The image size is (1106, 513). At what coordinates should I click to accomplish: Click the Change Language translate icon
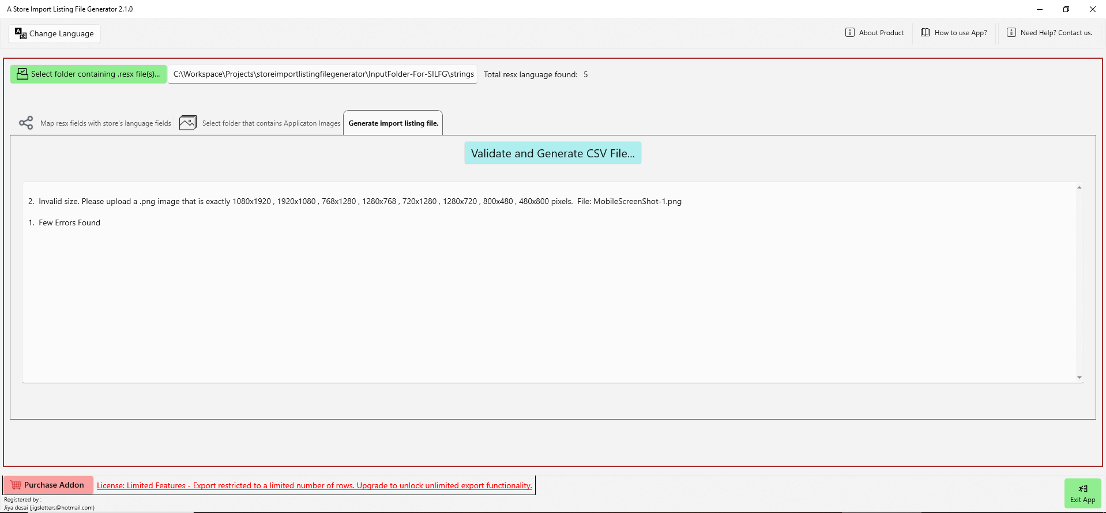pos(21,33)
